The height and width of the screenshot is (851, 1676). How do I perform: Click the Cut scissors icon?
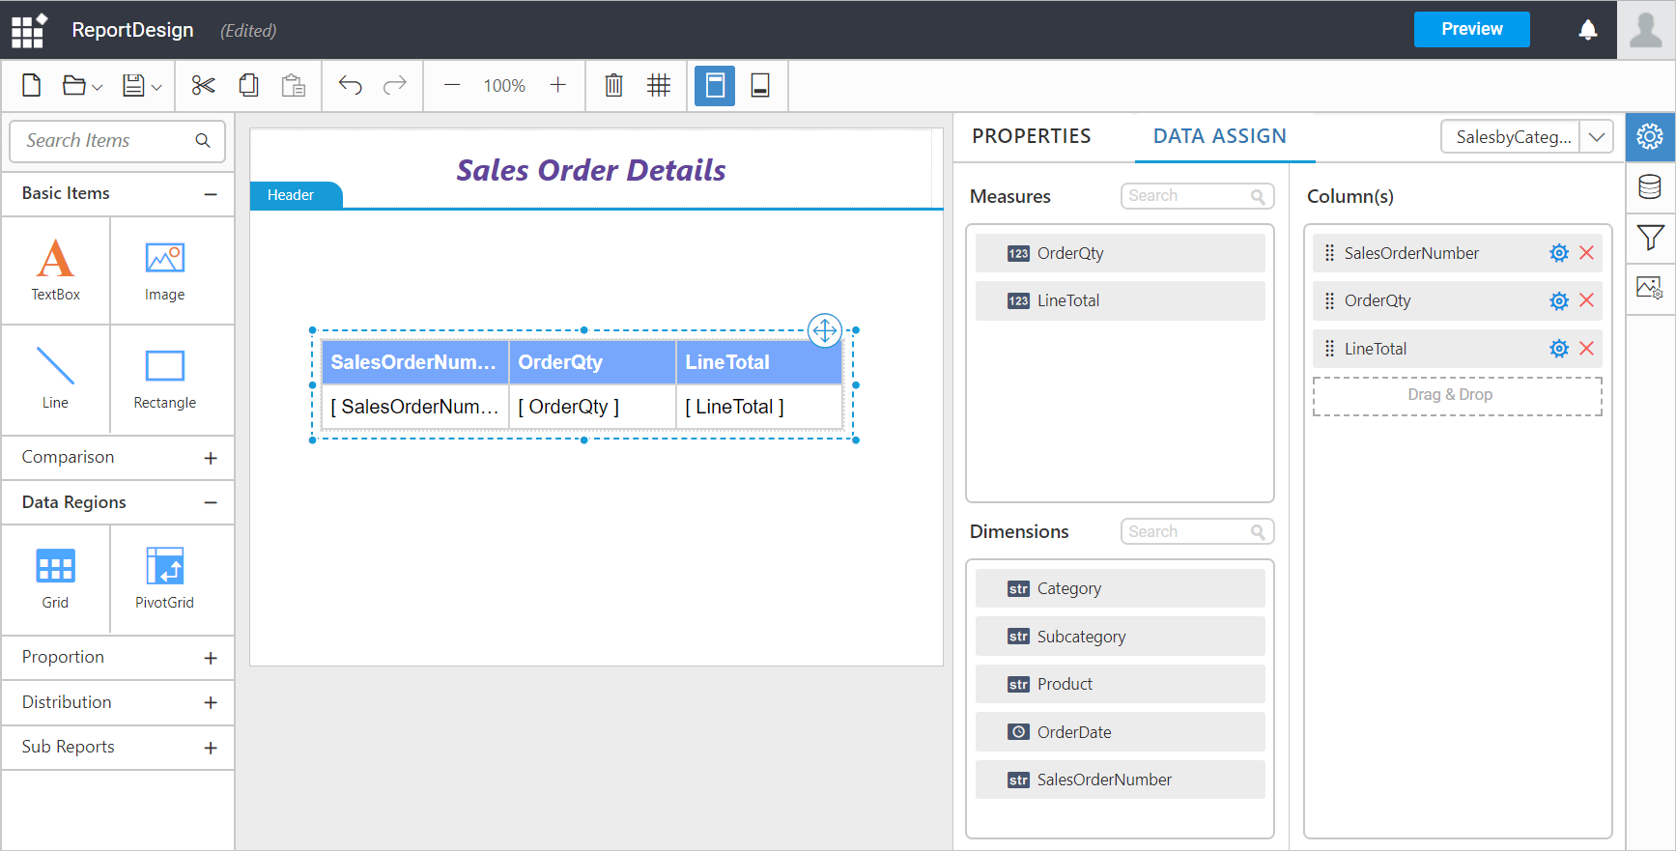pyautogui.click(x=203, y=86)
